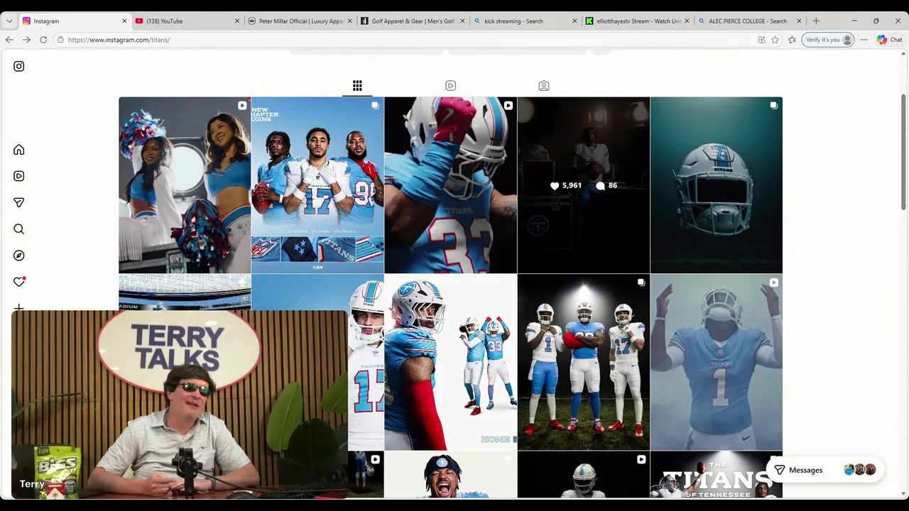Switch to the Peter Millar Official tab
This screenshot has height=511, width=909.
pyautogui.click(x=300, y=21)
